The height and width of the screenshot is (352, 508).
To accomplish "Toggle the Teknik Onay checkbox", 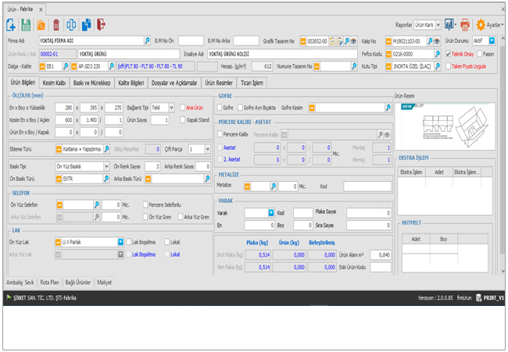I will [x=448, y=54].
